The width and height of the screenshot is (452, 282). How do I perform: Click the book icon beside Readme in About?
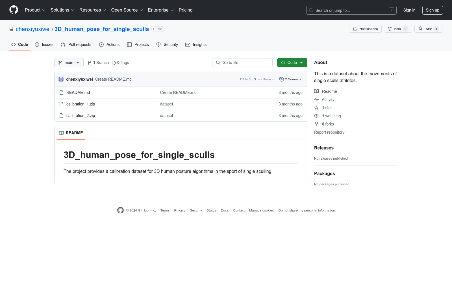316,91
